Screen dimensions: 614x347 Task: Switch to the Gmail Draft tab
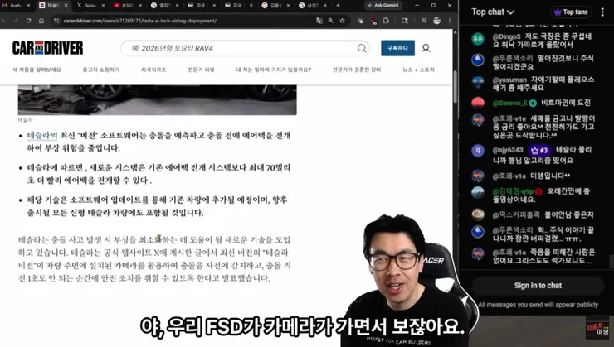point(14,6)
